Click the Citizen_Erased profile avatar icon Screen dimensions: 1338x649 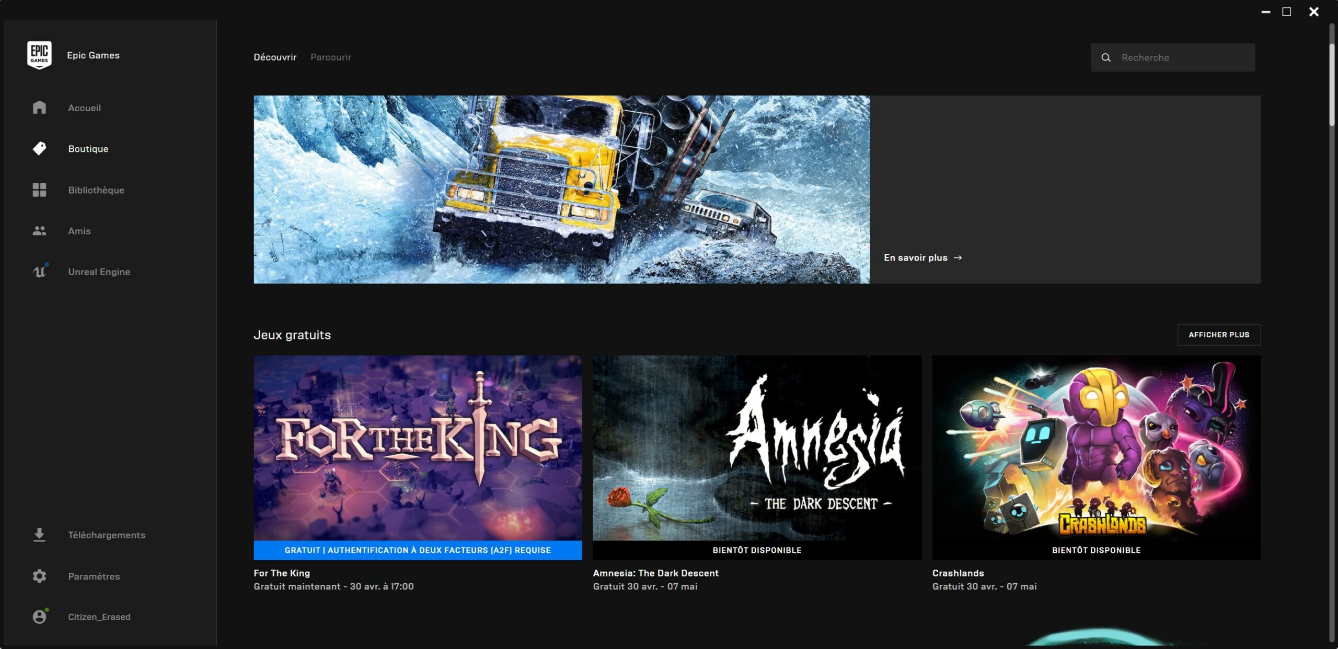[x=39, y=617]
